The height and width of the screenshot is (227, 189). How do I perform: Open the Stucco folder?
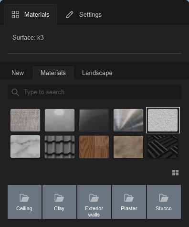click(164, 202)
